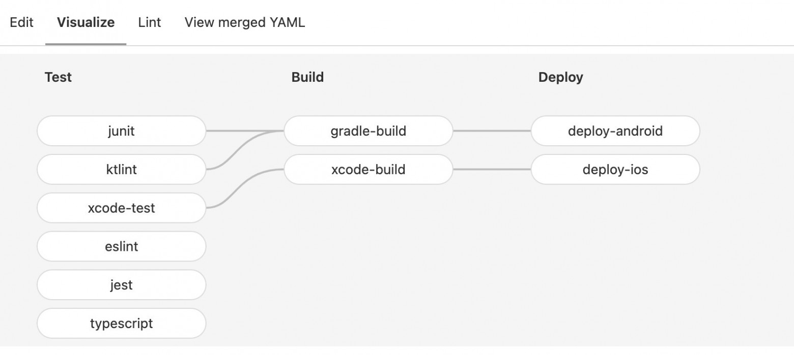794x355 pixels.
Task: Select the xcode-build job pill
Action: (368, 170)
